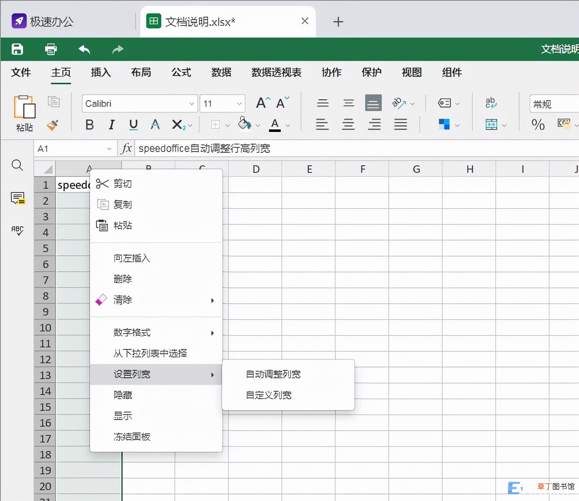Center text horizontally
579x501 pixels.
[x=348, y=124]
